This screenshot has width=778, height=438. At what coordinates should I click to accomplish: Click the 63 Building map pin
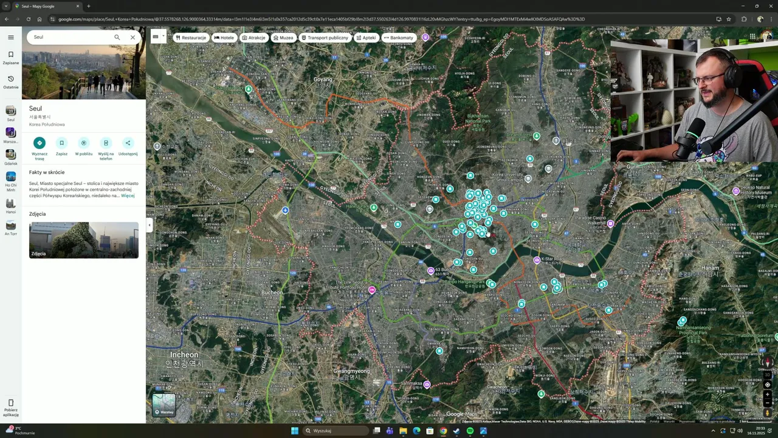431,271
